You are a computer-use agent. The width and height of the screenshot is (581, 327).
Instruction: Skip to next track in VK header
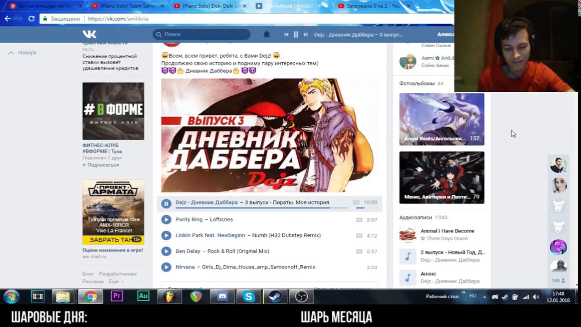(x=305, y=35)
